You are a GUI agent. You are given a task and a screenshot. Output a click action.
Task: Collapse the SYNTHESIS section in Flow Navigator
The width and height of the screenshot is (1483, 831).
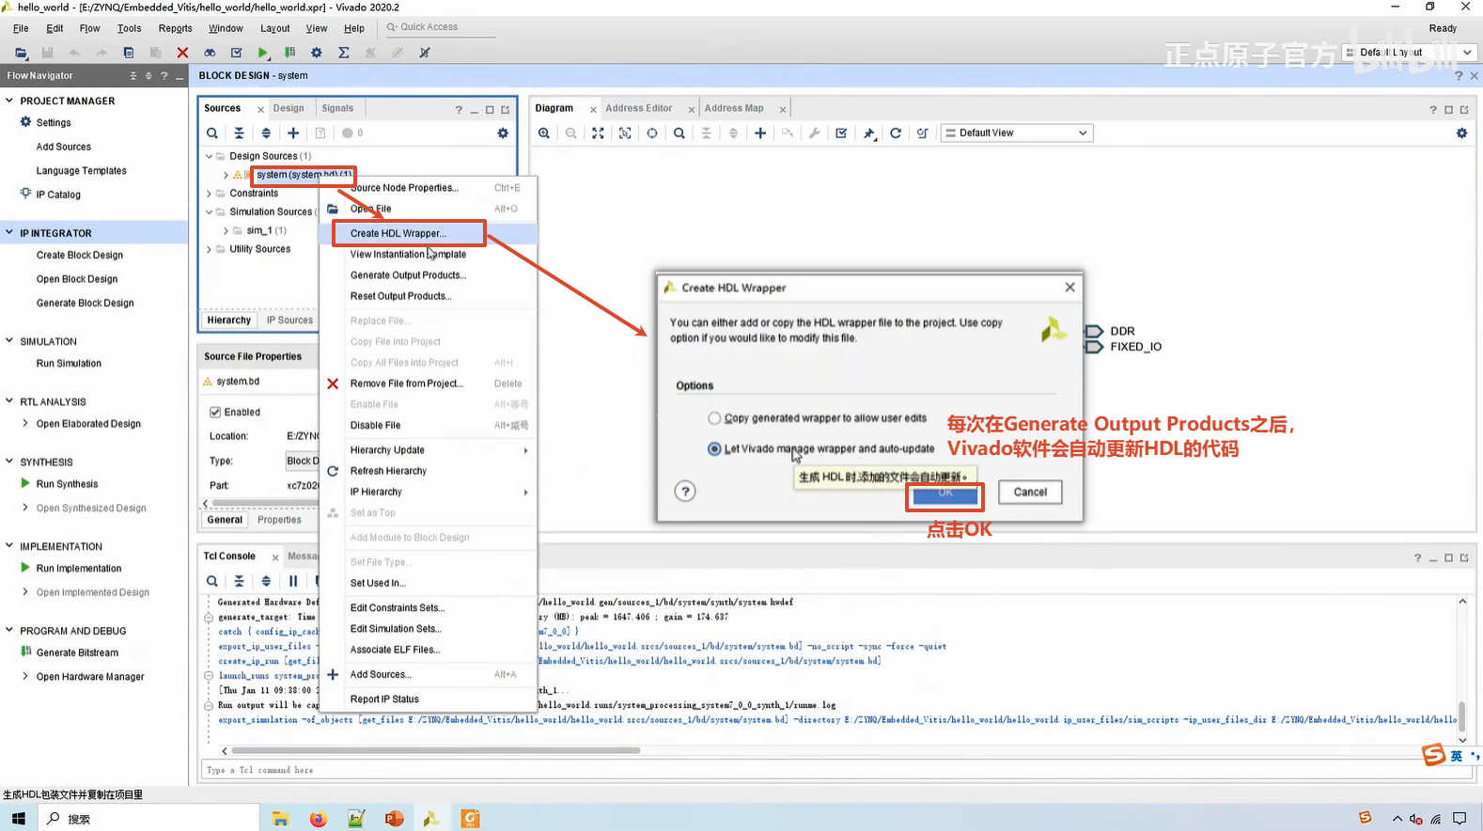coord(9,462)
